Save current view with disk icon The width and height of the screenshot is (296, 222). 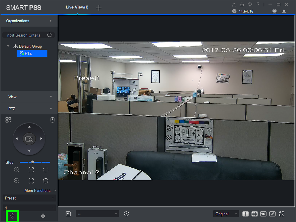point(68,214)
